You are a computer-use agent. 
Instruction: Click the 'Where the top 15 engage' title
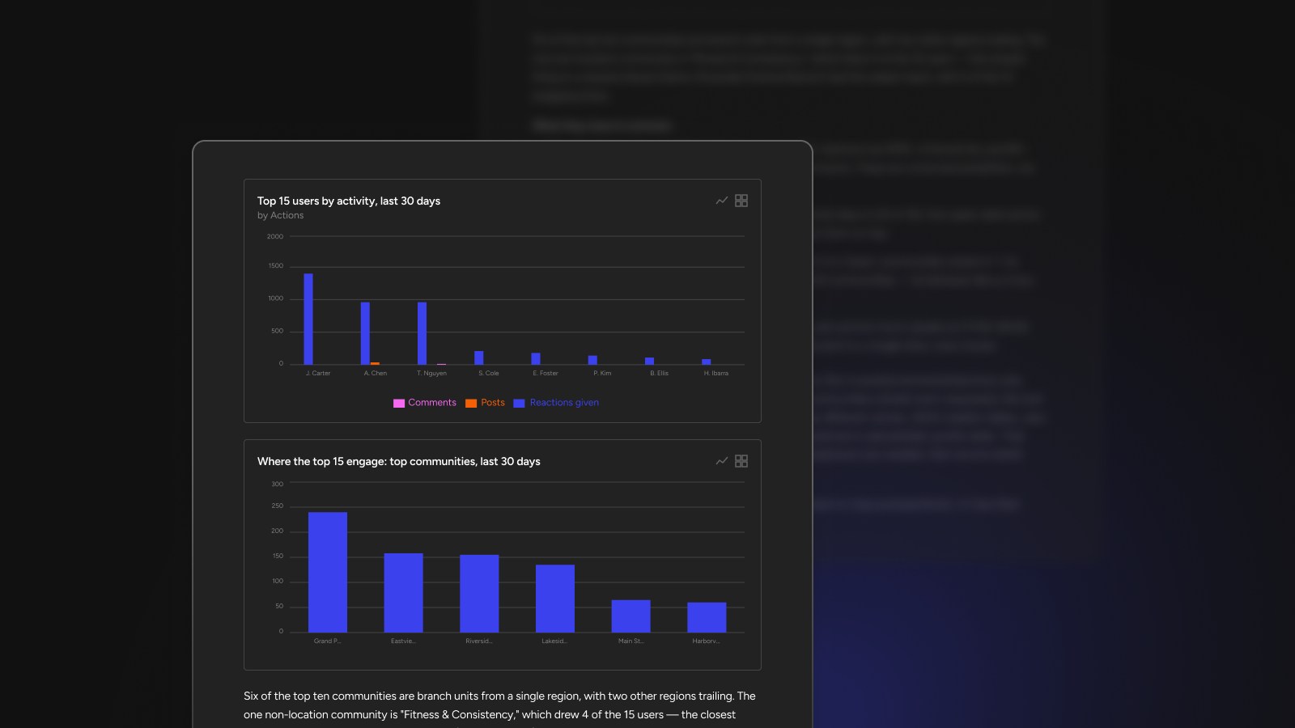coord(399,461)
